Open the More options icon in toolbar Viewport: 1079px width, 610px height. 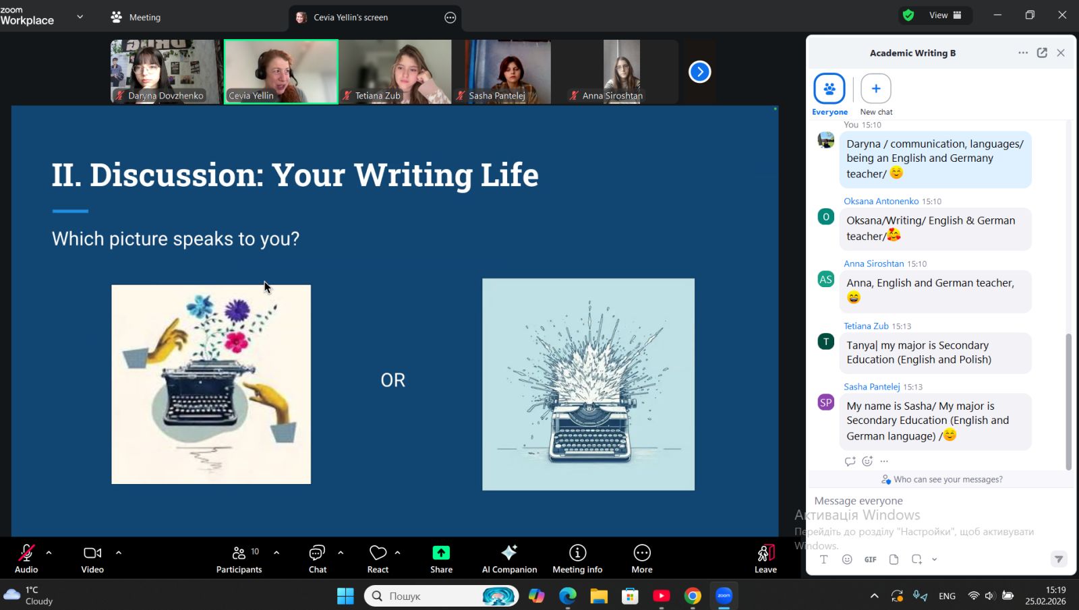pos(641,558)
